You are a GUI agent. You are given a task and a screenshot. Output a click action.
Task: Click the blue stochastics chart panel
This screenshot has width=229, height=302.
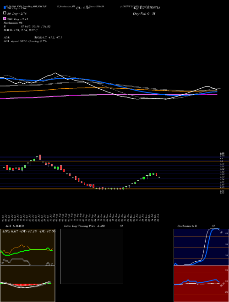coord(201,247)
